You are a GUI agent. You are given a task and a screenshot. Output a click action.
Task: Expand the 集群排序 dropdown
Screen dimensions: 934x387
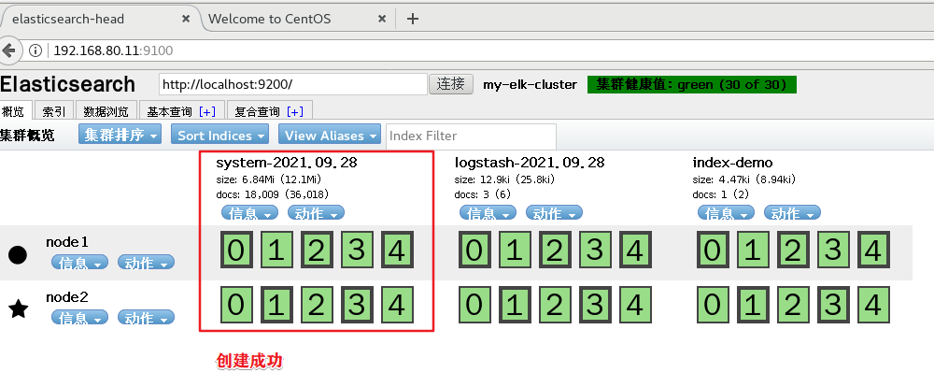(120, 135)
